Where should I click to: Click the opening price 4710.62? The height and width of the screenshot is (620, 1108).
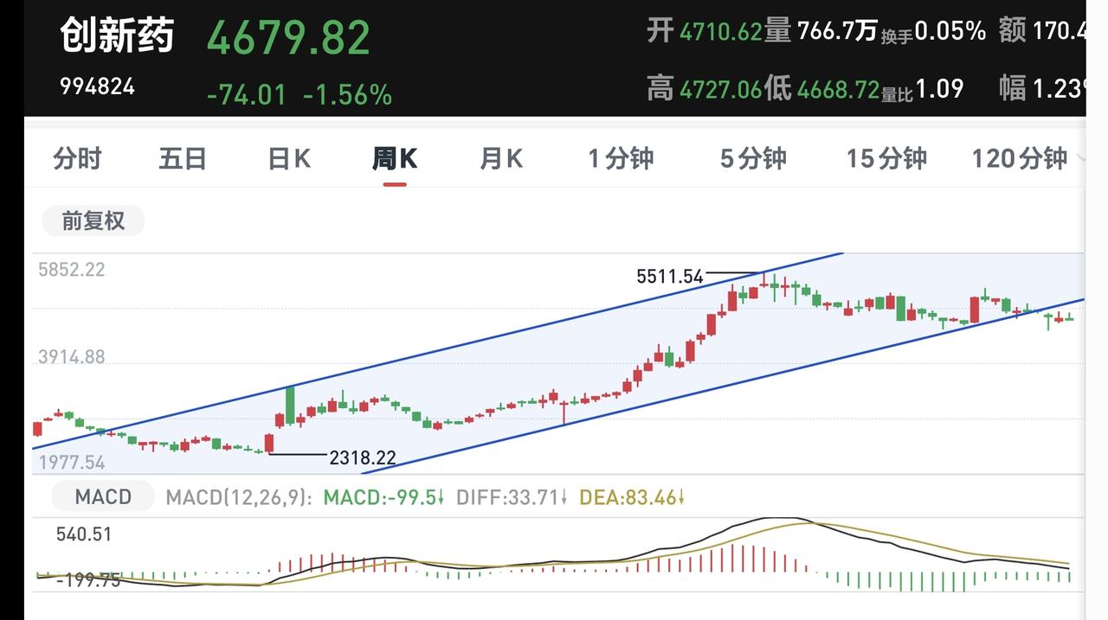click(721, 32)
